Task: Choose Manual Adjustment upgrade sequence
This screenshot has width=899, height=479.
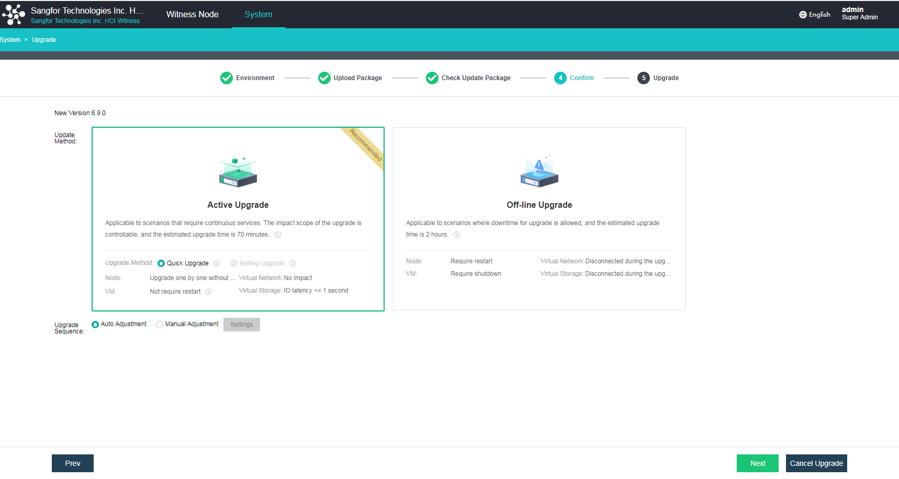Action: coord(160,325)
